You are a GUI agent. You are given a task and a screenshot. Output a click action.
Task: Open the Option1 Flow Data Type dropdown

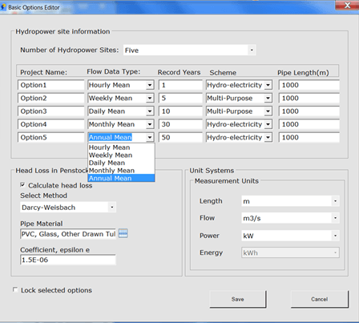coord(150,85)
